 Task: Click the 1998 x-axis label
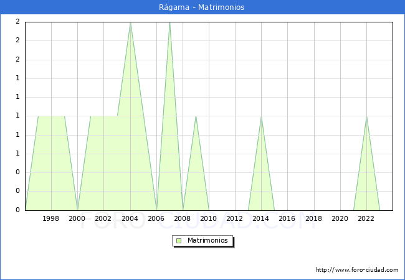click(x=50, y=218)
